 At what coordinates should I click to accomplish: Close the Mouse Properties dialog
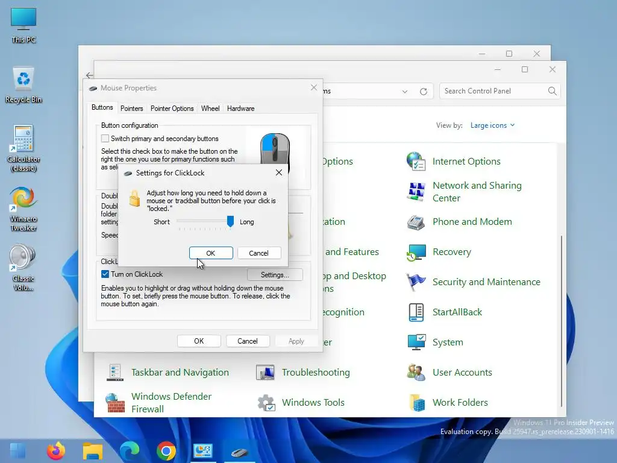(313, 87)
